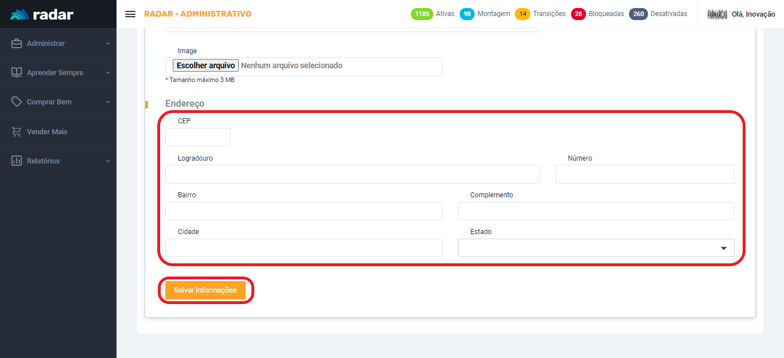Click the Escolher arquivo button
The height and width of the screenshot is (358, 784).
coord(205,66)
